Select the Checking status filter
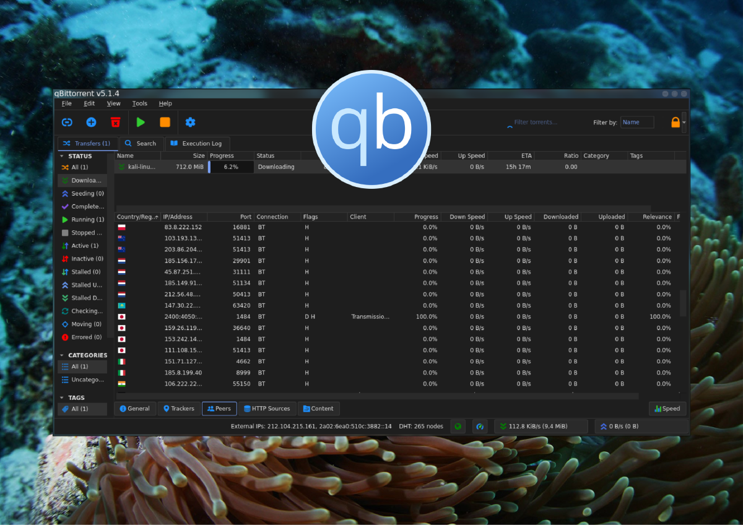743x525 pixels. pos(82,311)
